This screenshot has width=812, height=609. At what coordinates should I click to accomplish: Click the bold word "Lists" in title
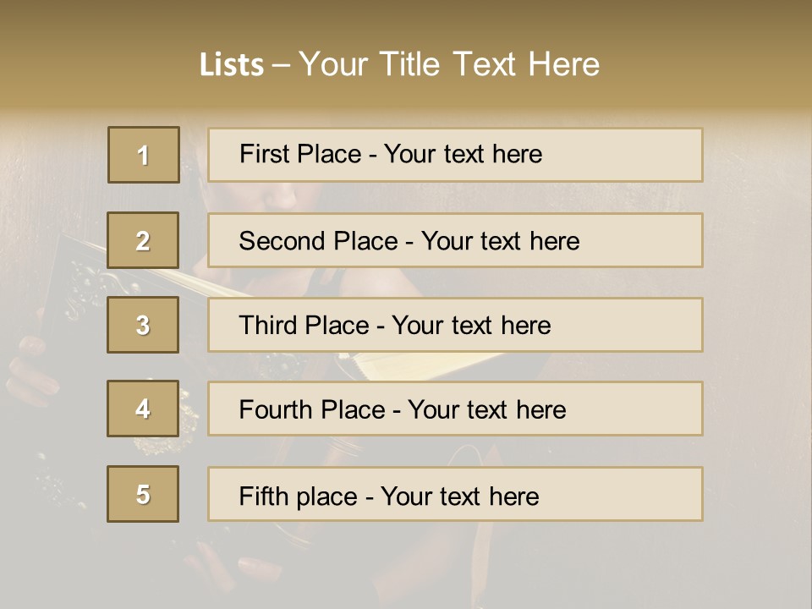(x=232, y=64)
